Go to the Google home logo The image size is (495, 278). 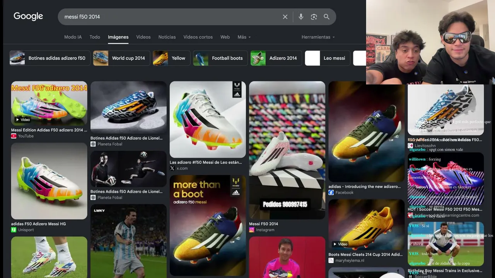[28, 16]
